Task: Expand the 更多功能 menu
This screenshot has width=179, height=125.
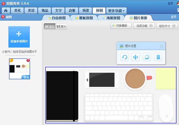Action: click(116, 11)
